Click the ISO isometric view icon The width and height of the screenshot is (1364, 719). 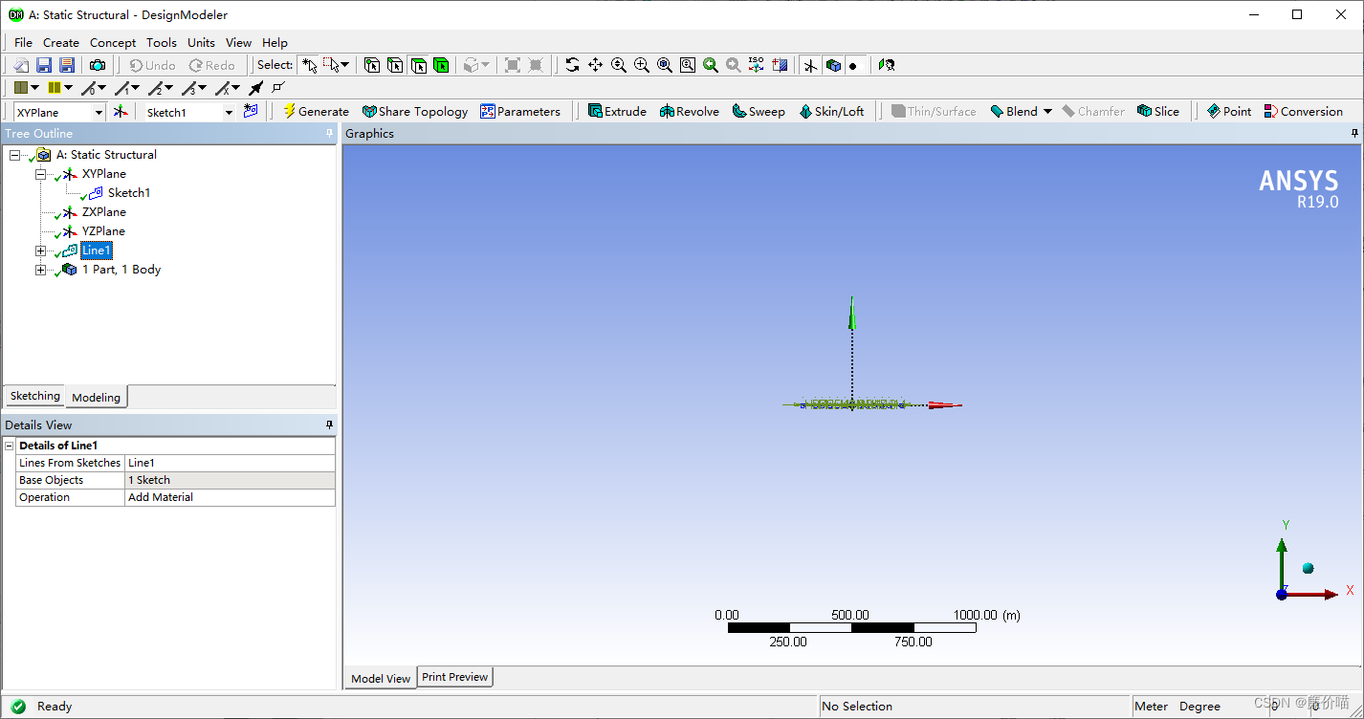757,65
